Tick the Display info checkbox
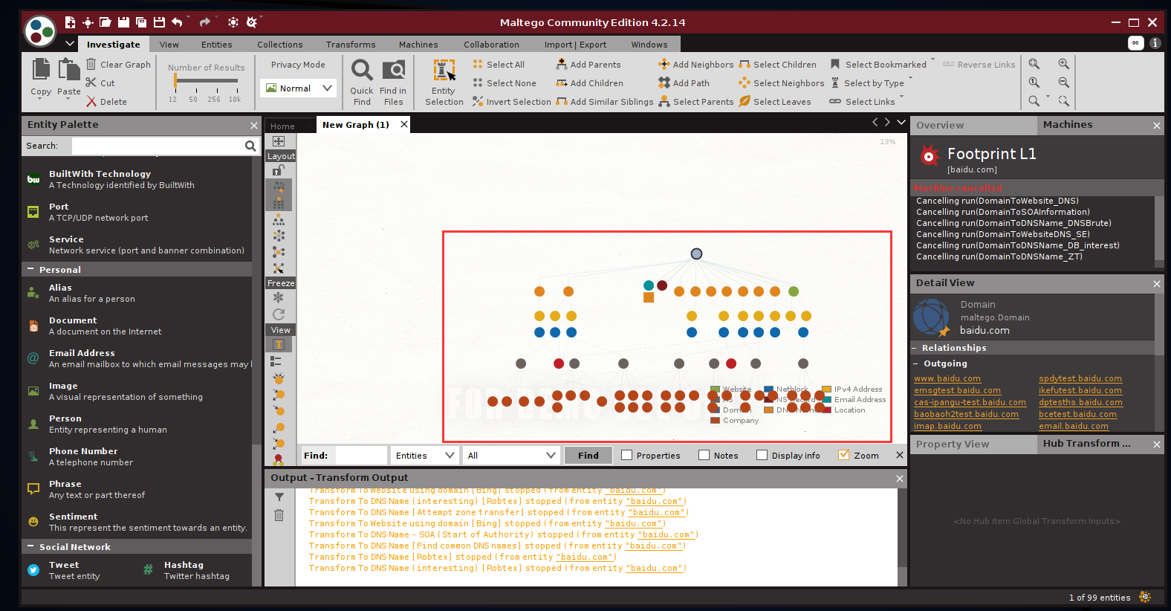 (x=762, y=455)
